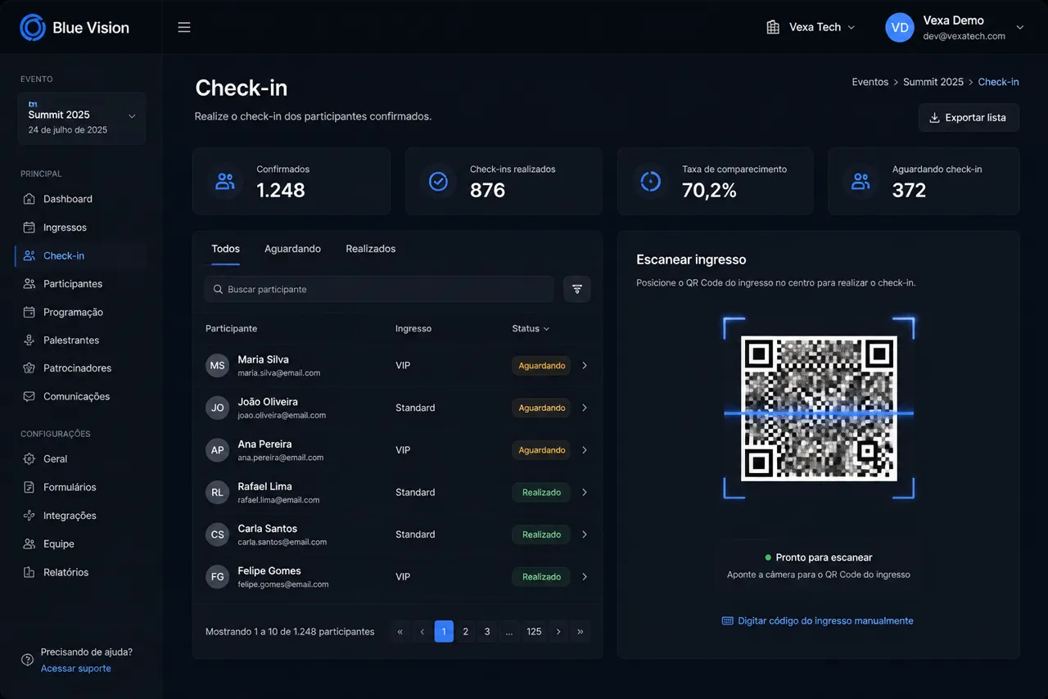Open the participant filter icon button

click(577, 289)
